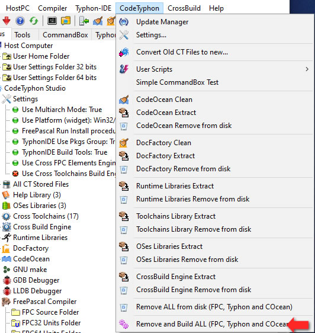Select Simple CommandBox Test menu entry
The height and width of the screenshot is (333, 315).
(x=214, y=82)
